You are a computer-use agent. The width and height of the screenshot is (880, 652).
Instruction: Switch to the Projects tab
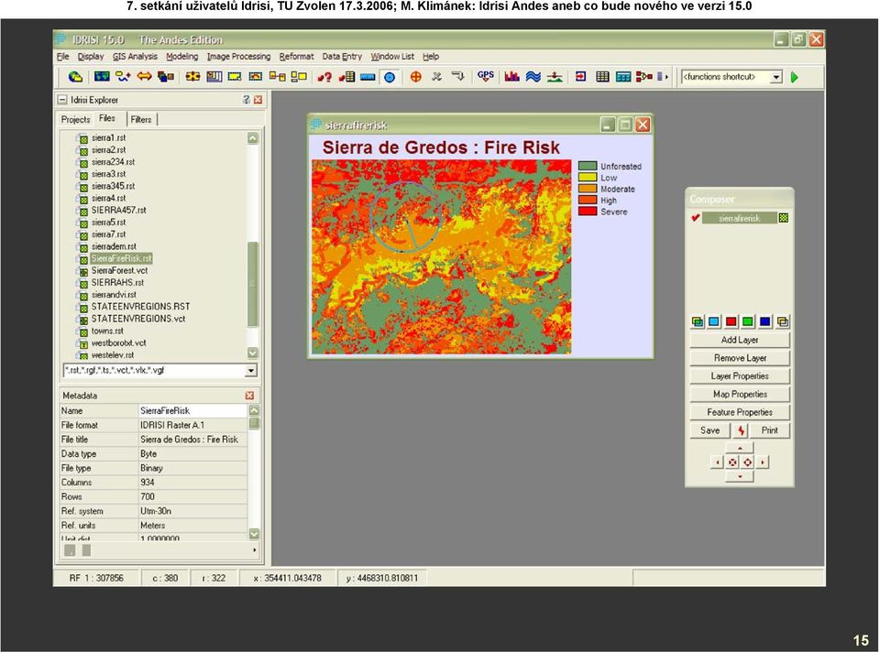(76, 119)
